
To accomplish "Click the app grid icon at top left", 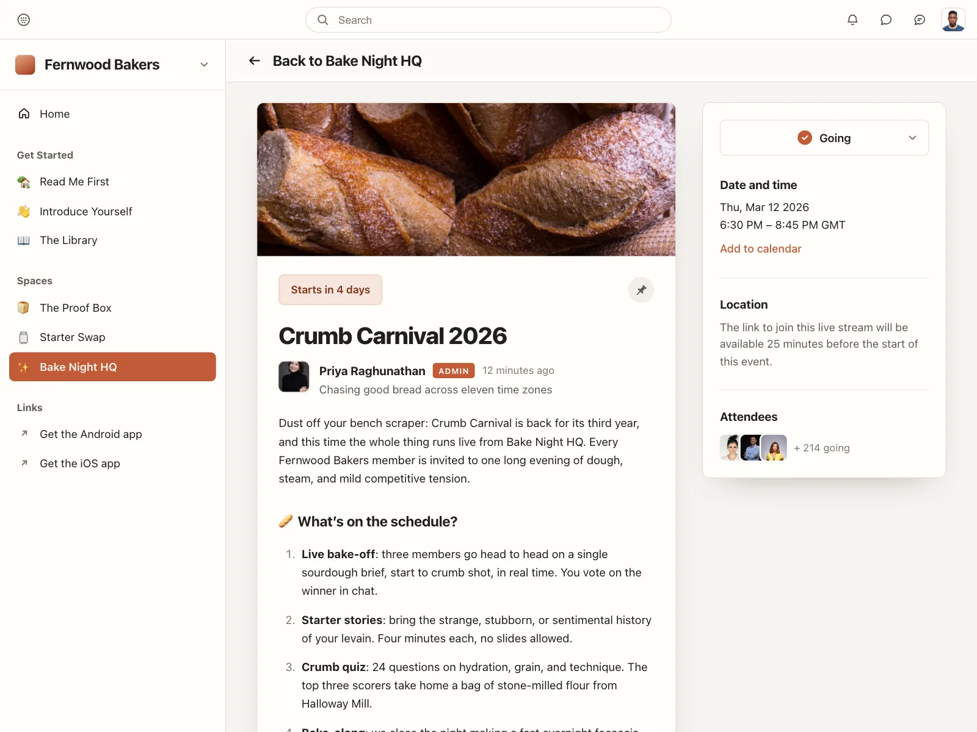I will [24, 20].
